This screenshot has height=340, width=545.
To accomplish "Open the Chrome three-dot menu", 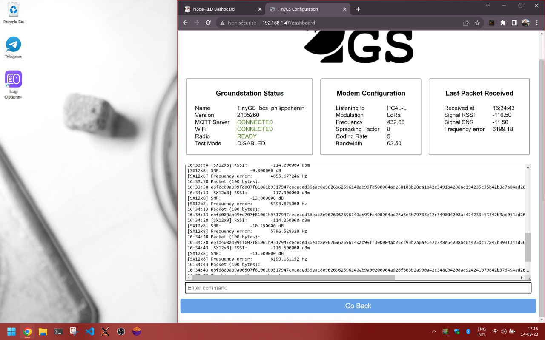I will point(536,23).
